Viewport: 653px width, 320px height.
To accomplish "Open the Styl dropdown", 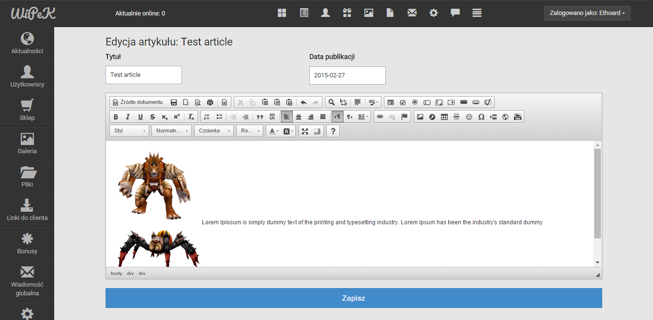I will click(x=129, y=131).
